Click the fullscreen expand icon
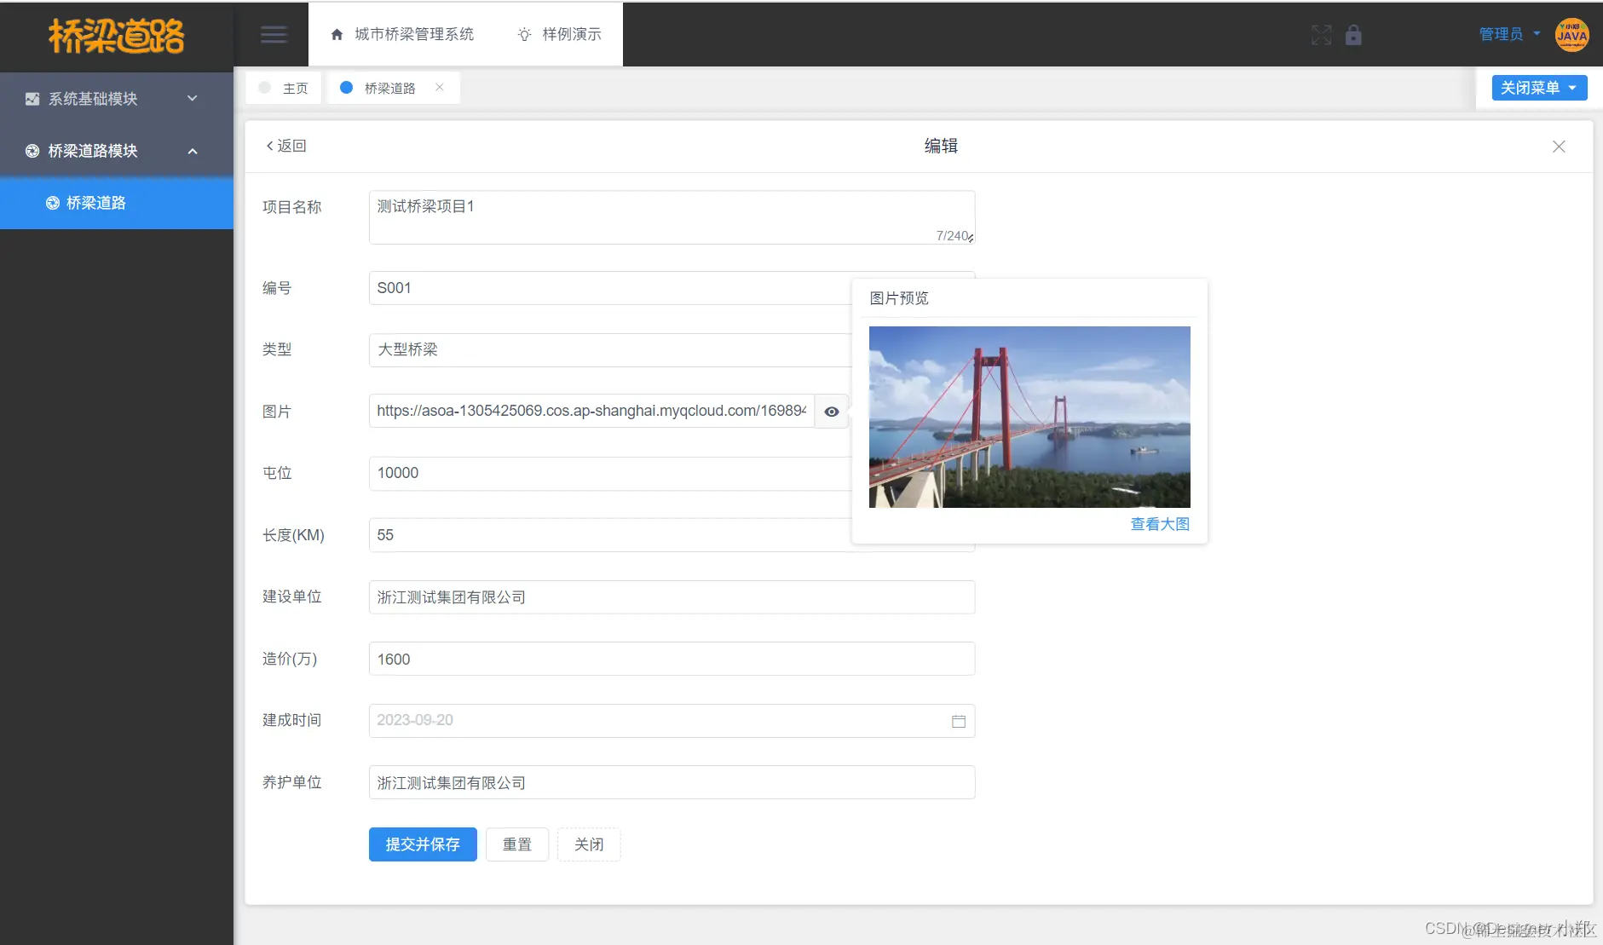1603x945 pixels. [x=1321, y=35]
